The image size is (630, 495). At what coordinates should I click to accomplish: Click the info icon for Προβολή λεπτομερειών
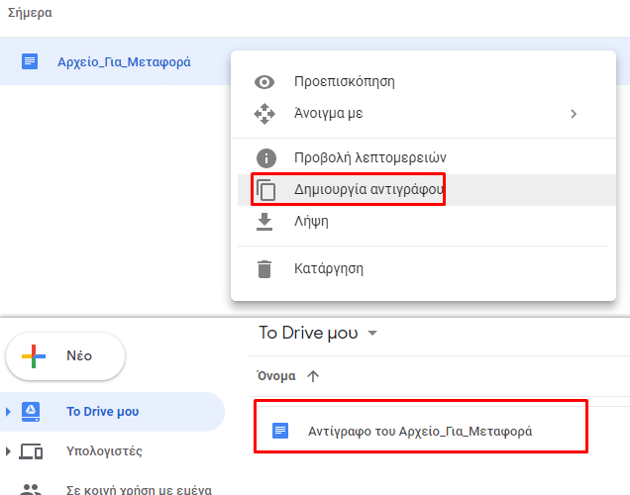click(266, 157)
